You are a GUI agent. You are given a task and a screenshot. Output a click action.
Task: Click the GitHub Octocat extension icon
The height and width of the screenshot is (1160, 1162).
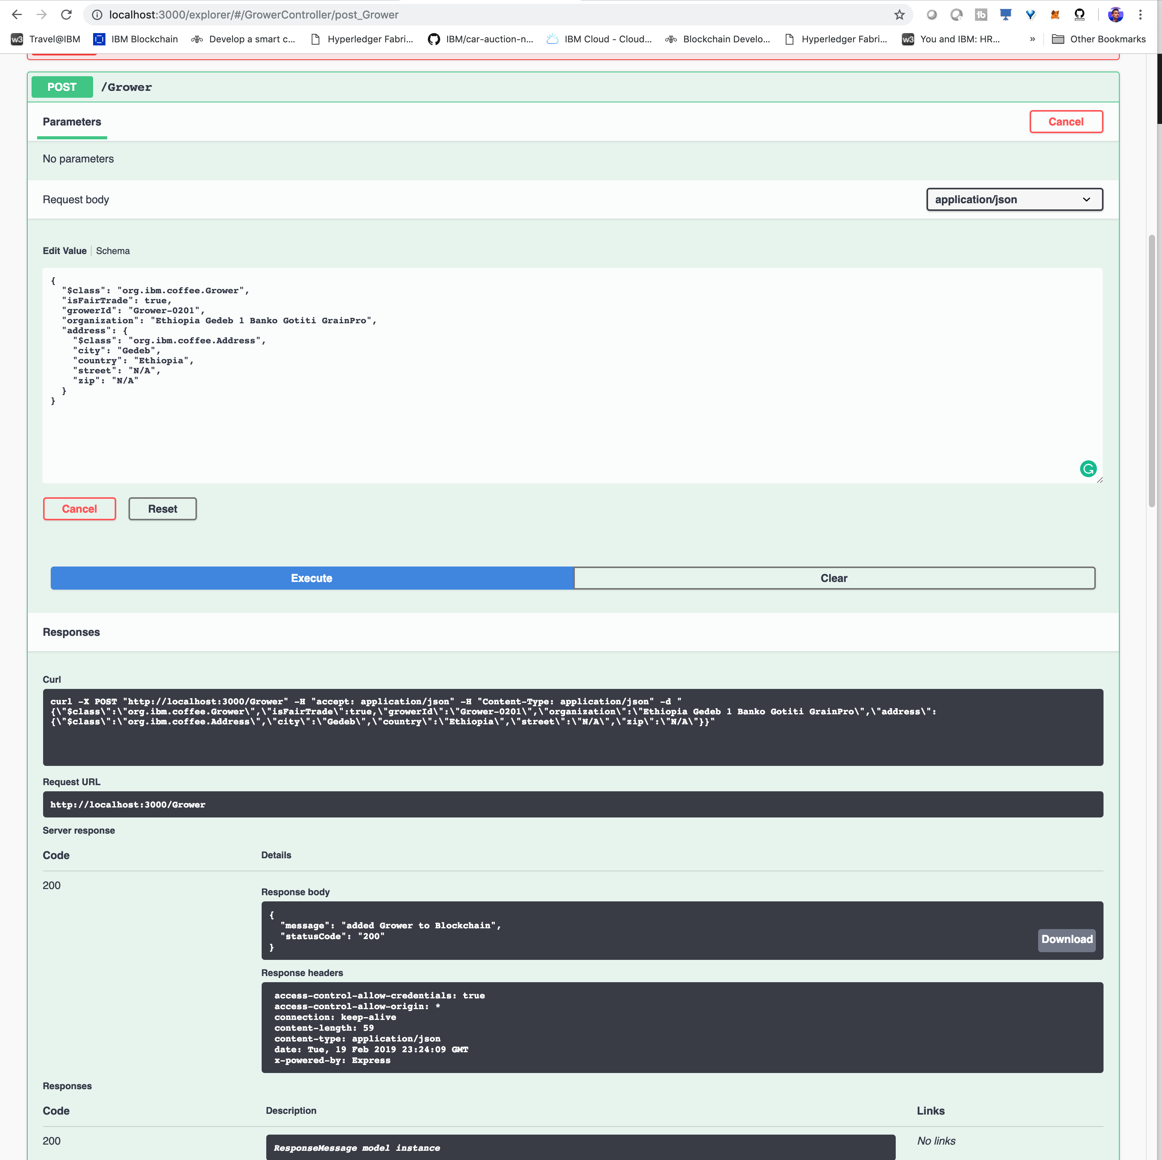(1079, 15)
